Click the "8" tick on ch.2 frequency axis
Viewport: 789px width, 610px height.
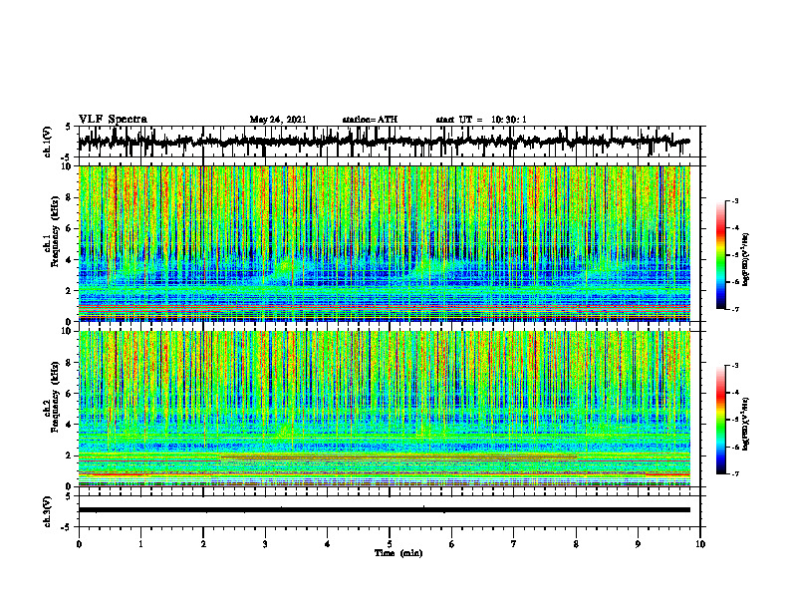(69, 363)
